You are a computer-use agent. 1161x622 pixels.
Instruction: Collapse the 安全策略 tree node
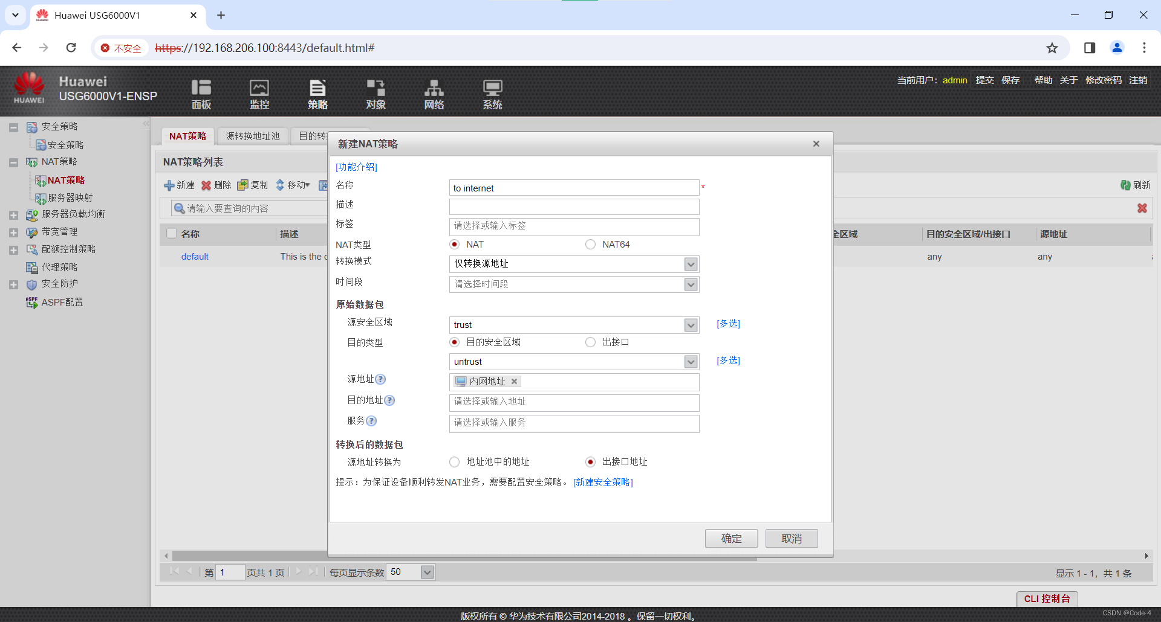[x=13, y=127]
